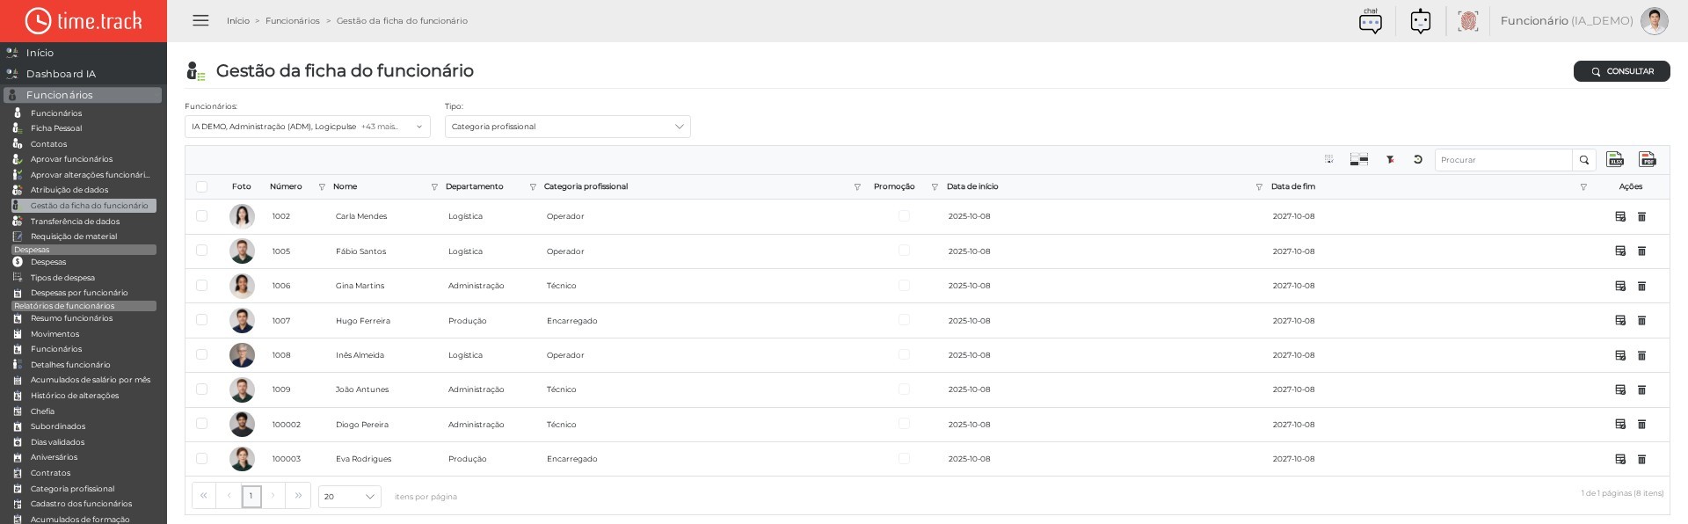Screen dimensions: 1688x524
Task: Open the Promoção column filter
Action: 935,187
